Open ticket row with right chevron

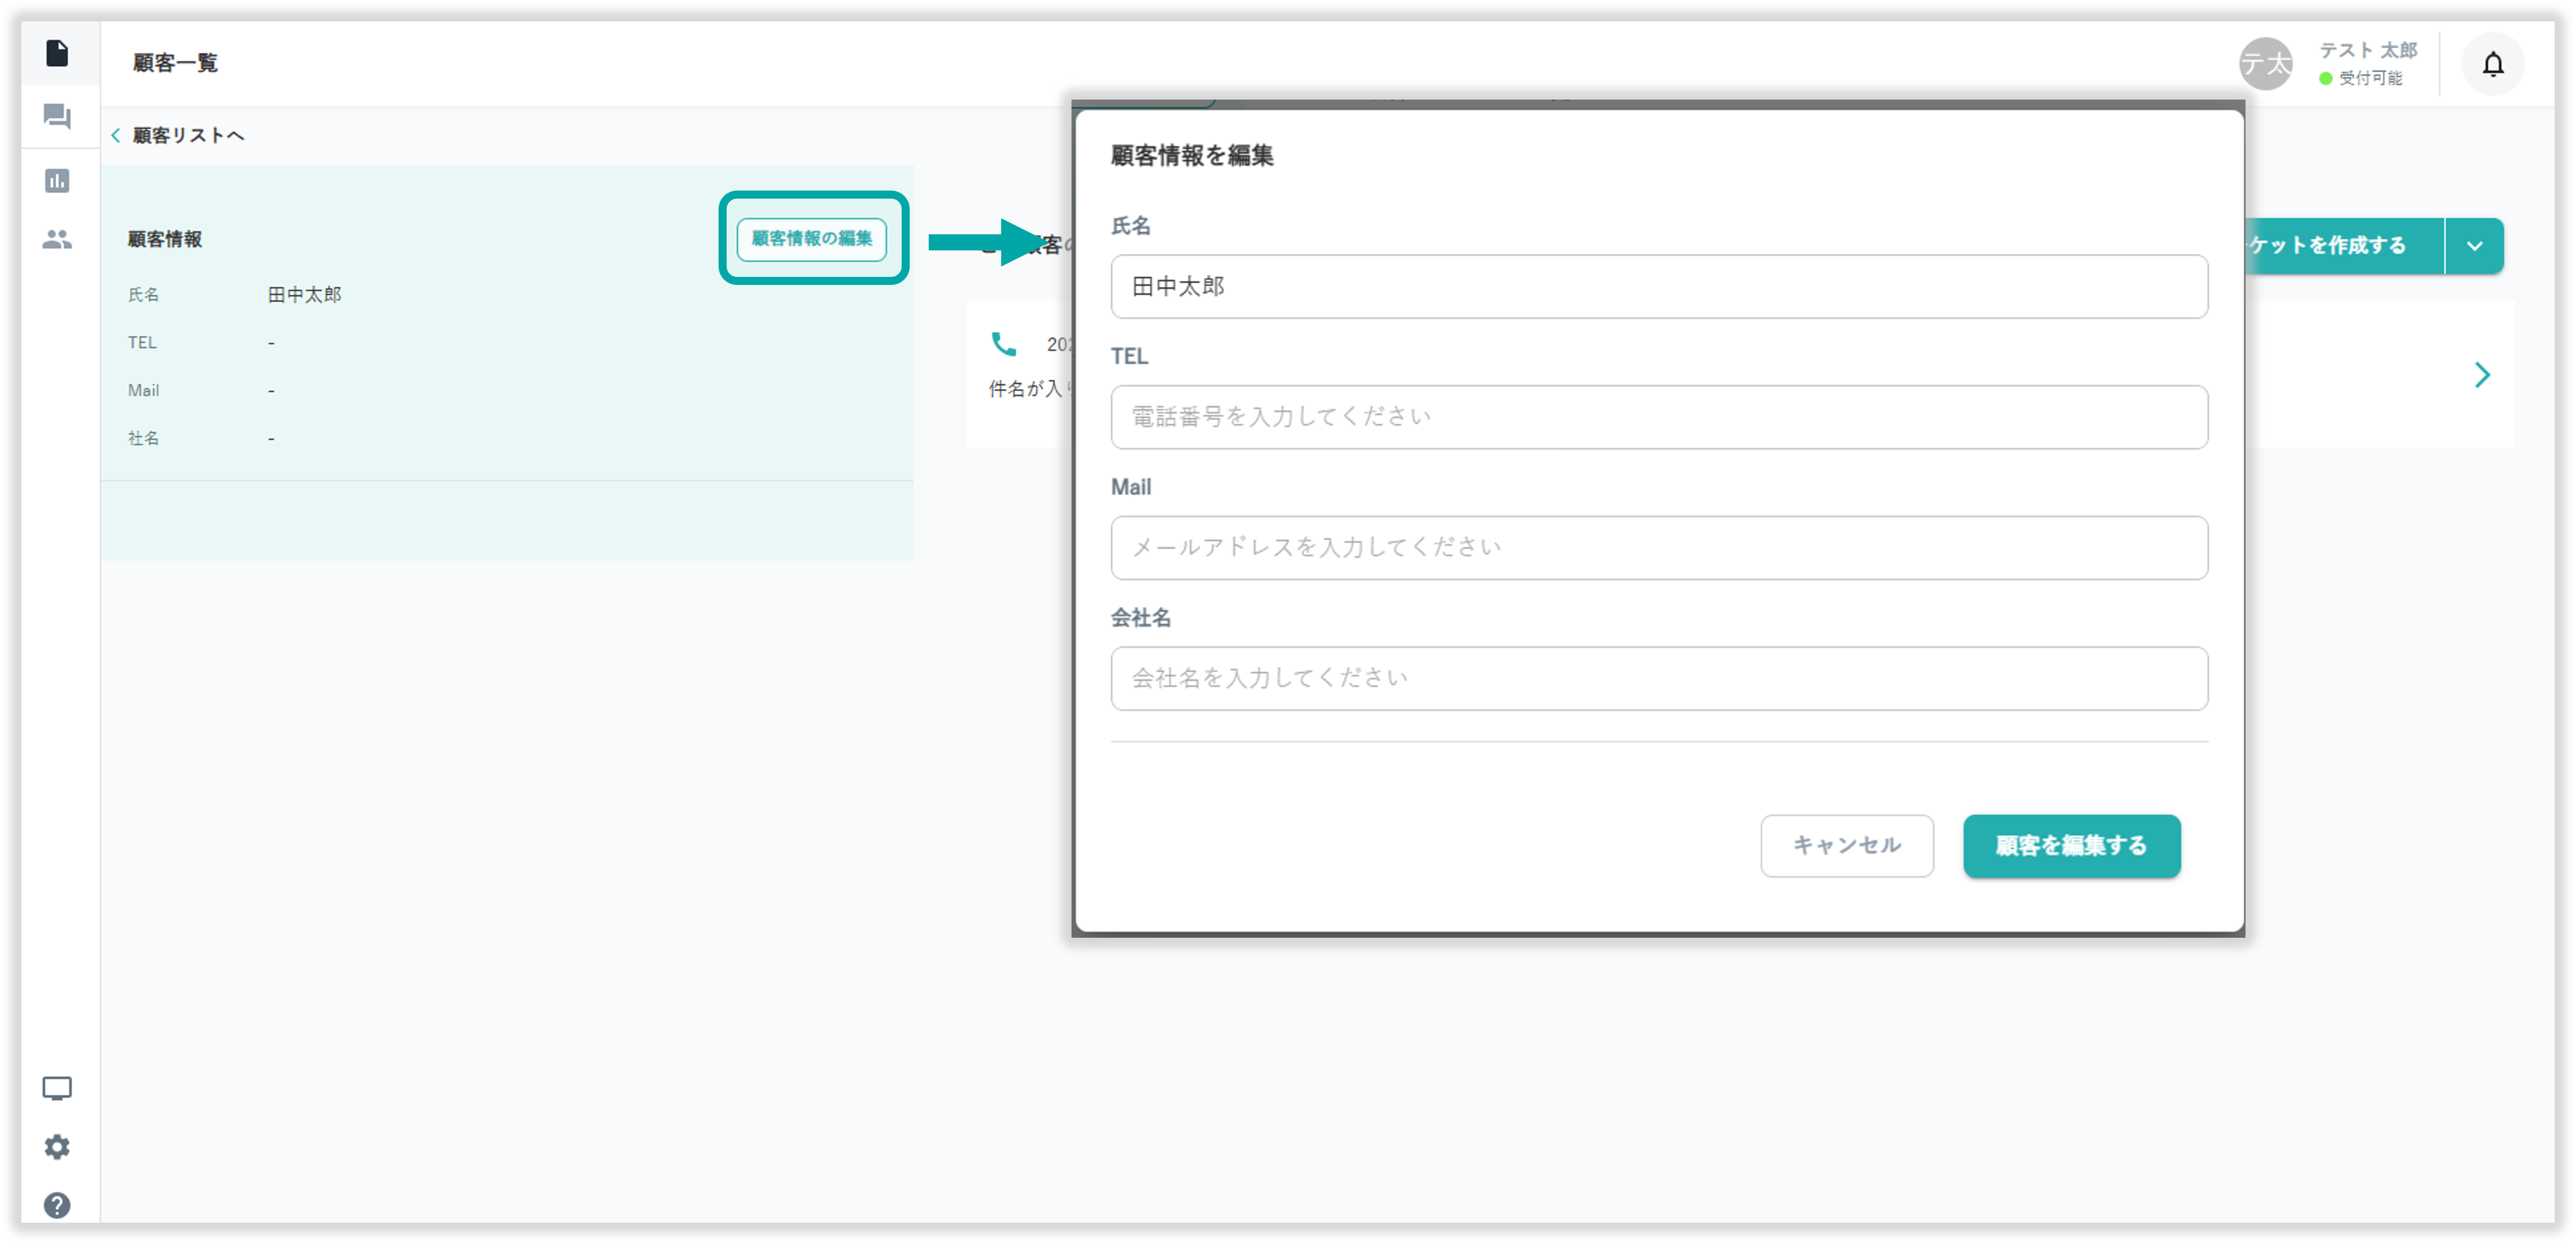click(x=2481, y=375)
